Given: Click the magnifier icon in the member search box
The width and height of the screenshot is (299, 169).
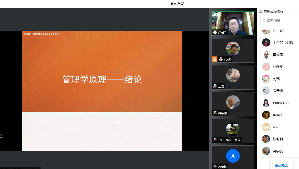Looking at the screenshot, I should (264, 21).
